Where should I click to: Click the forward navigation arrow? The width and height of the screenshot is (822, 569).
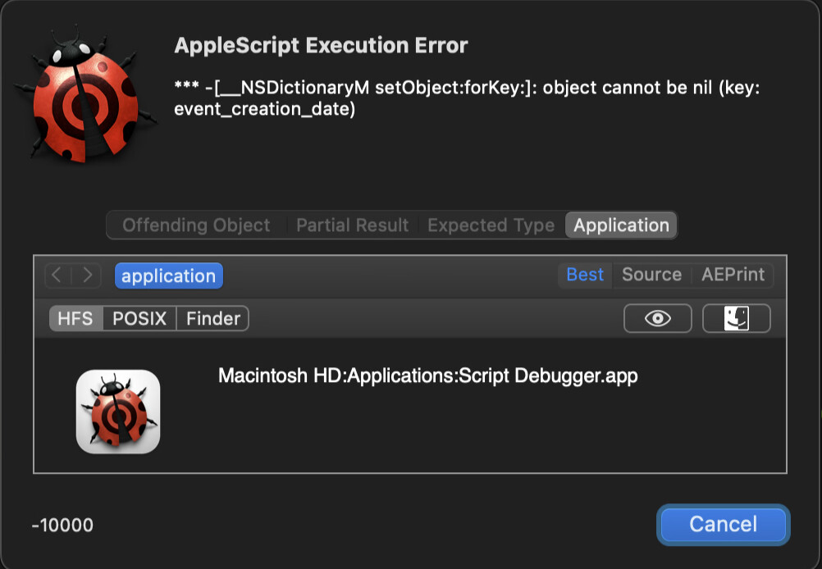click(x=86, y=275)
